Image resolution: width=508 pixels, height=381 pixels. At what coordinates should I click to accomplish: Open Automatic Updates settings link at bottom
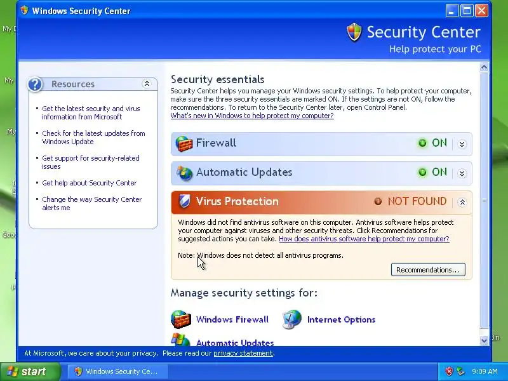tap(235, 342)
